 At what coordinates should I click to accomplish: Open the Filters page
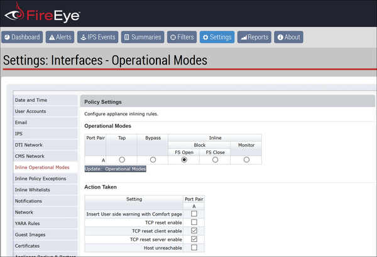point(182,37)
